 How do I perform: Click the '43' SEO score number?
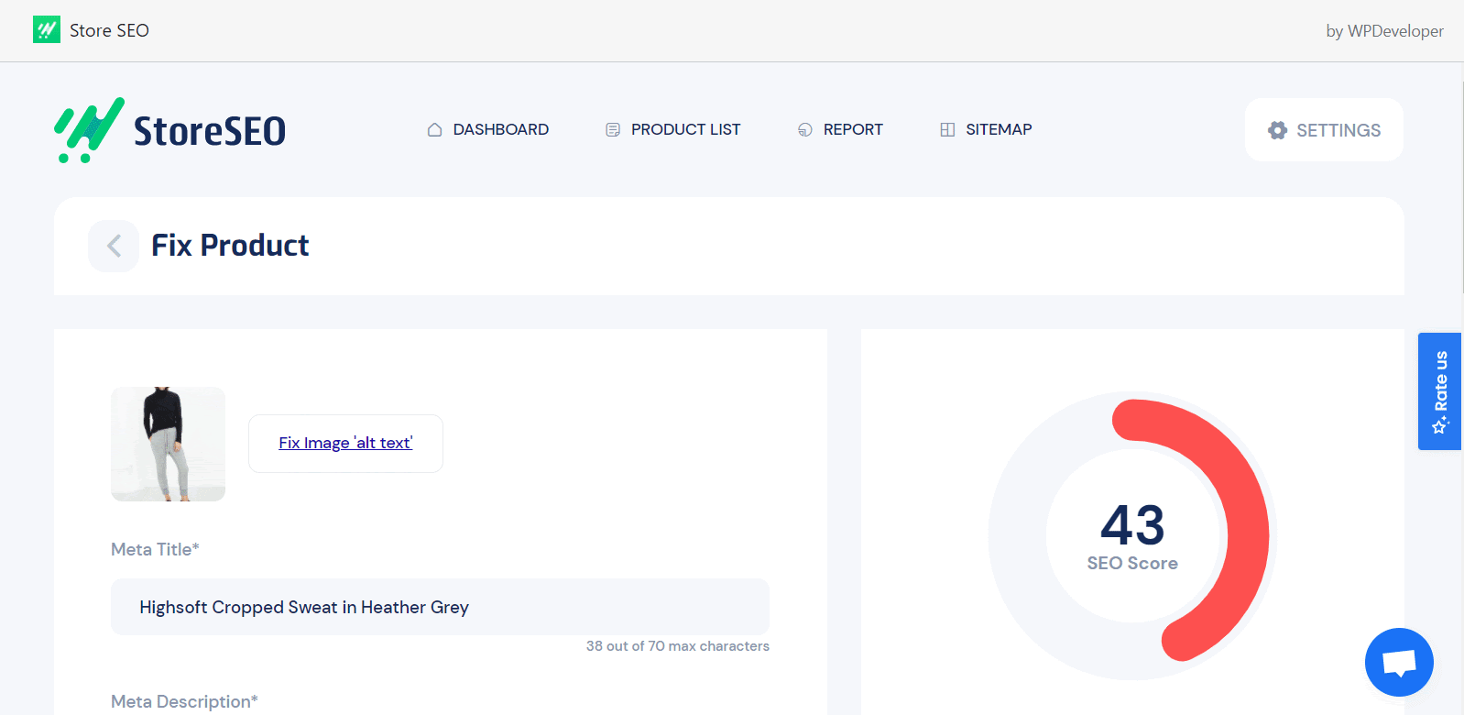tap(1132, 525)
